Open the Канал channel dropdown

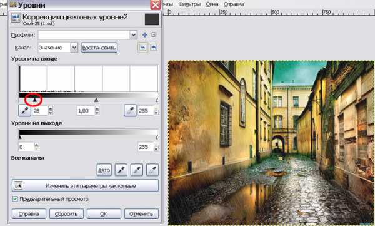(x=74, y=48)
